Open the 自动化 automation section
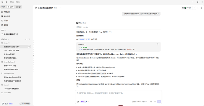This screenshot has height=106, width=204. [5, 21]
